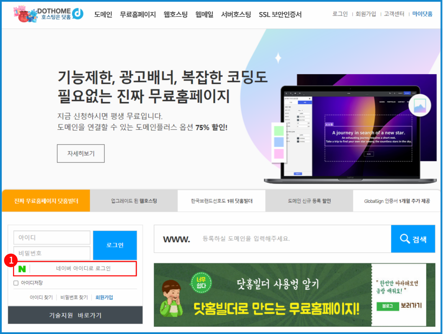Select the 업그레이드 된 웹호스팅 tab
The width and height of the screenshot is (443, 334).
pyautogui.click(x=134, y=201)
